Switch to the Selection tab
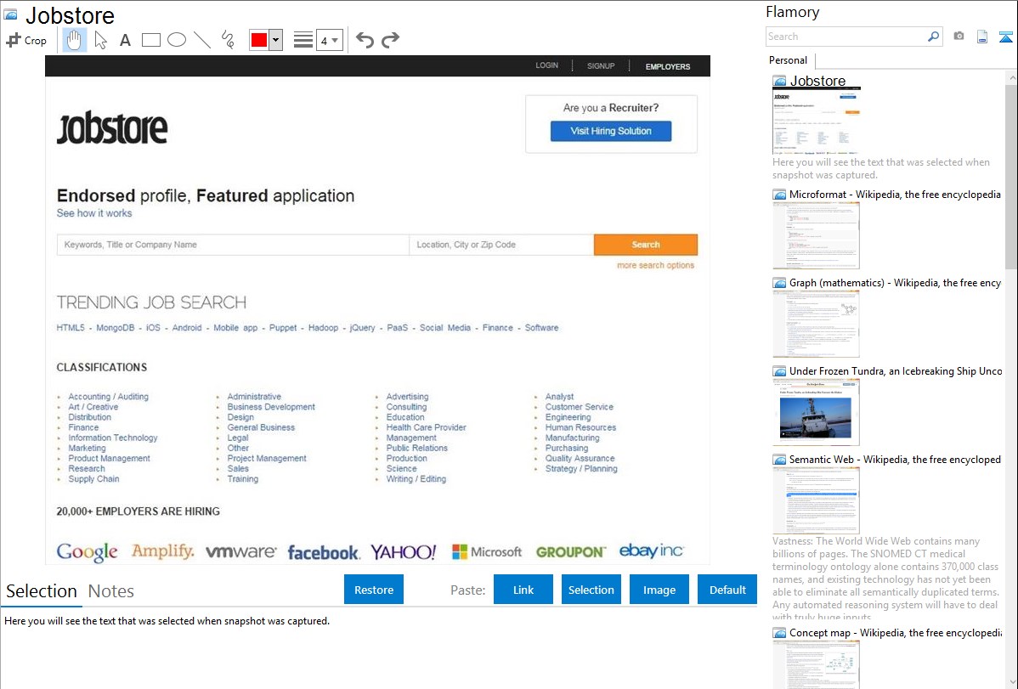This screenshot has width=1018, height=689. coord(42,591)
